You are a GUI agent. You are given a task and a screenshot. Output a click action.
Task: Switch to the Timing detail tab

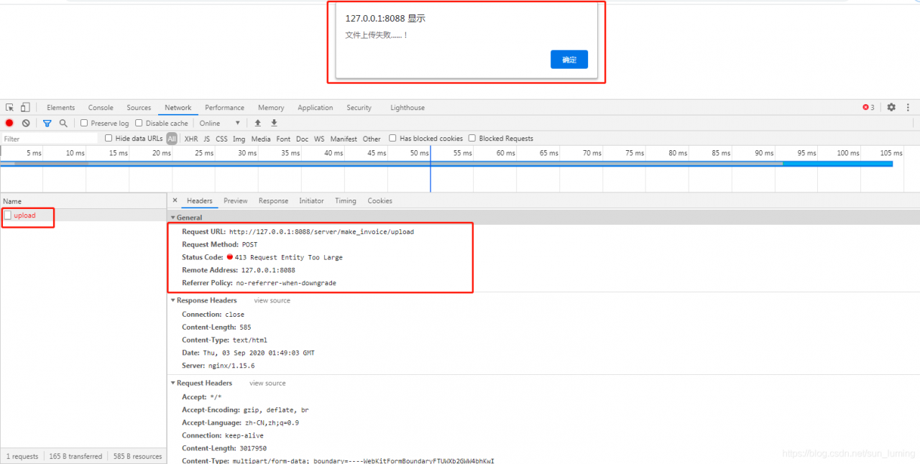tap(345, 201)
